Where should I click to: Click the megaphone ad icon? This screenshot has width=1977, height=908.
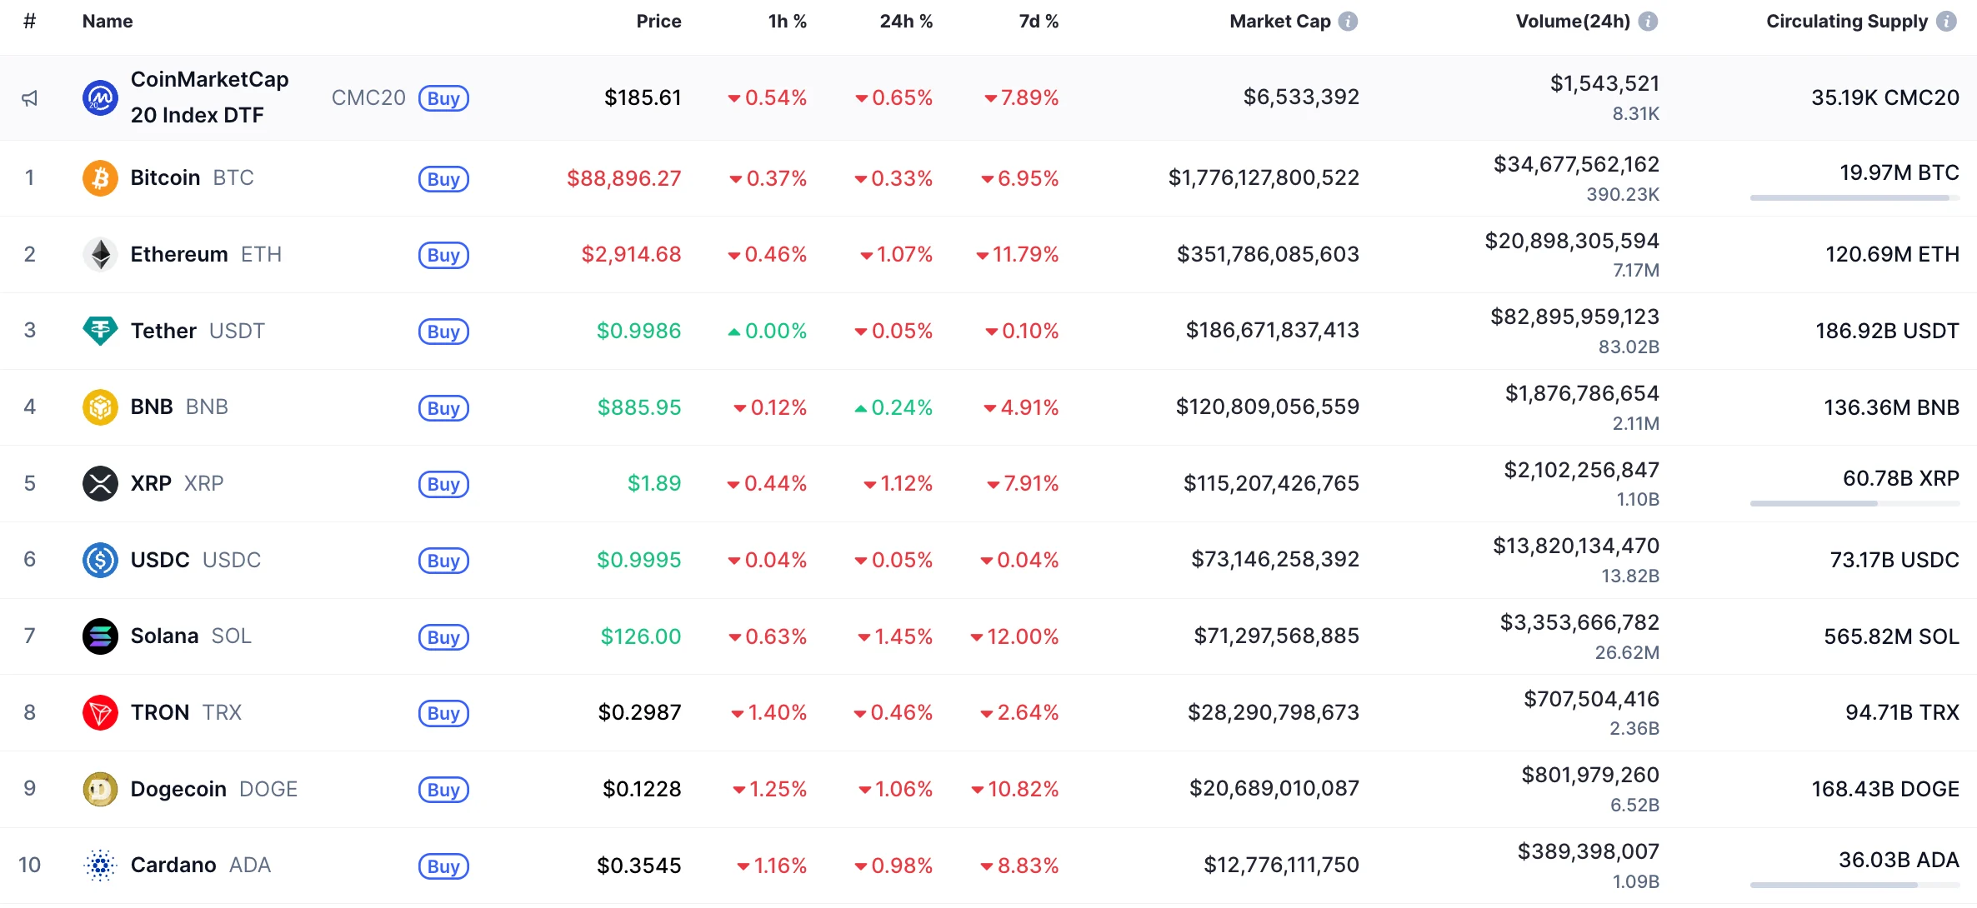(29, 98)
